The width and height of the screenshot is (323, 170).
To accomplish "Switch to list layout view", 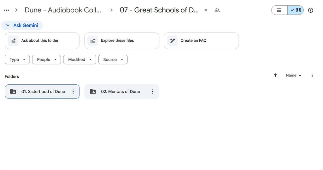I will 279,10.
